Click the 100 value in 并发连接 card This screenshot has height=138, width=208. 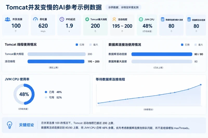[x=16, y=26]
